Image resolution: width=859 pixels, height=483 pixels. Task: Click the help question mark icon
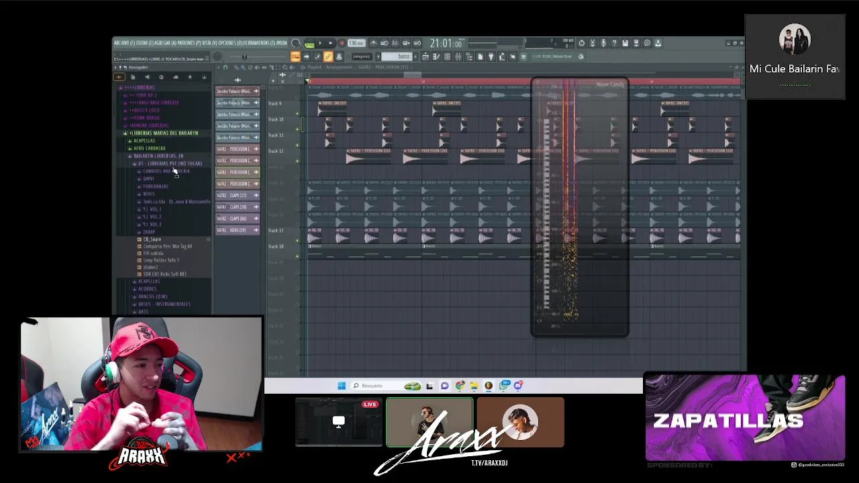click(614, 43)
